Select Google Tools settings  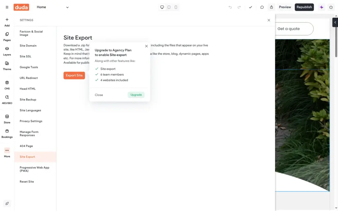(x=35, y=67)
